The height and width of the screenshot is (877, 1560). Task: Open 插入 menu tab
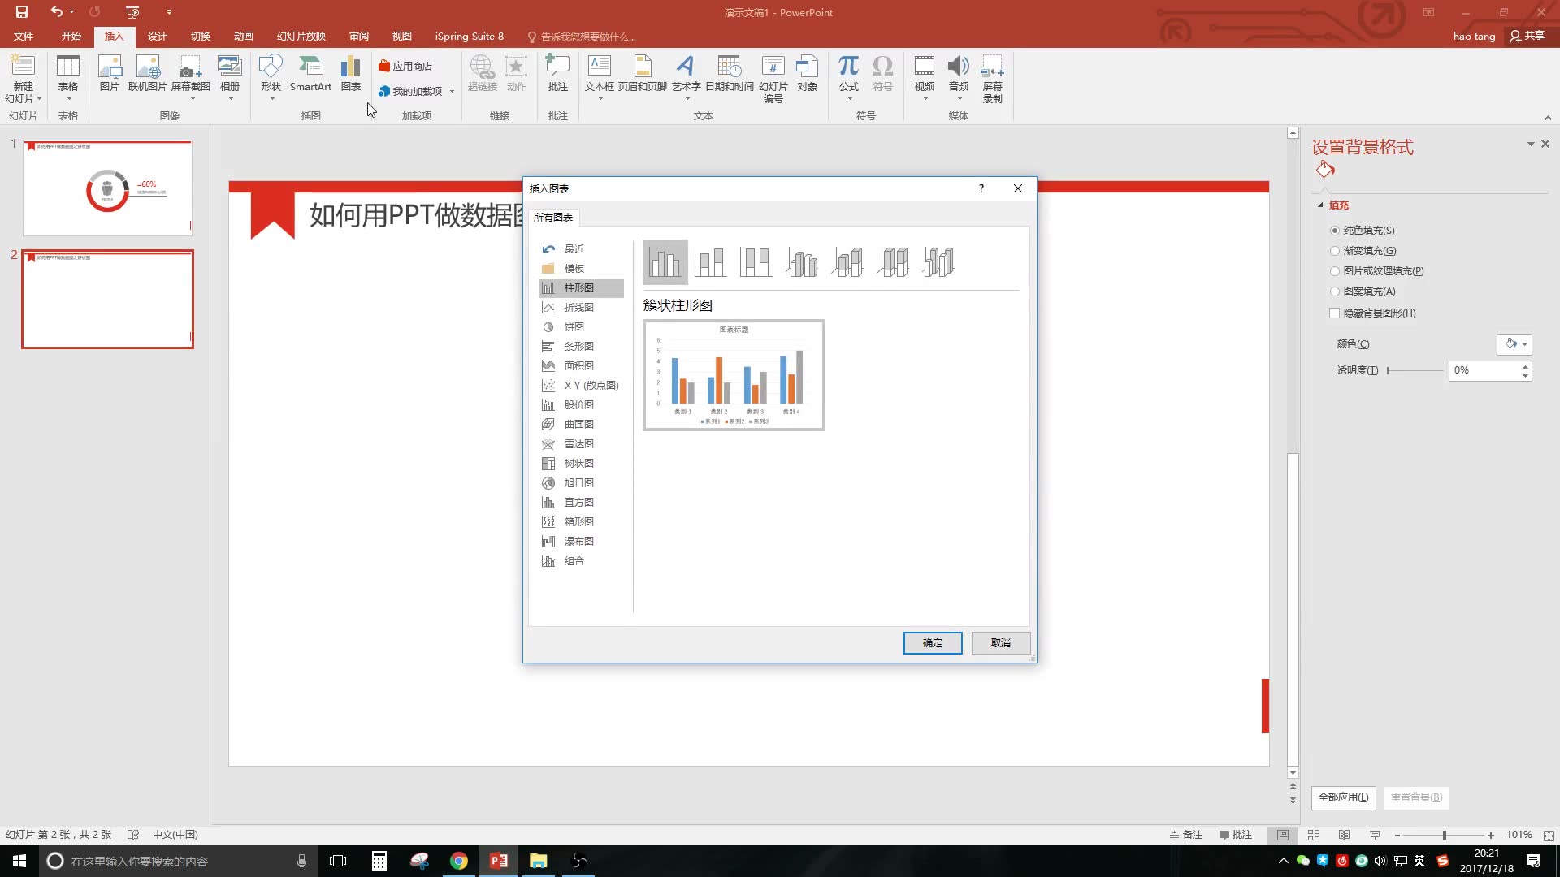(x=114, y=37)
